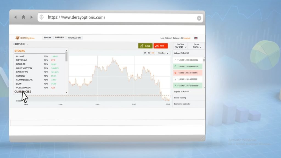
Task: Switch to the 60 timeframe
Action: [x=153, y=53]
